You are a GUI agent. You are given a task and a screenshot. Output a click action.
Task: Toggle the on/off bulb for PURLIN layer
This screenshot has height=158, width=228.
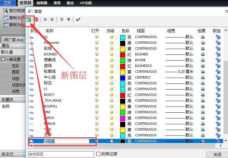click(x=97, y=124)
